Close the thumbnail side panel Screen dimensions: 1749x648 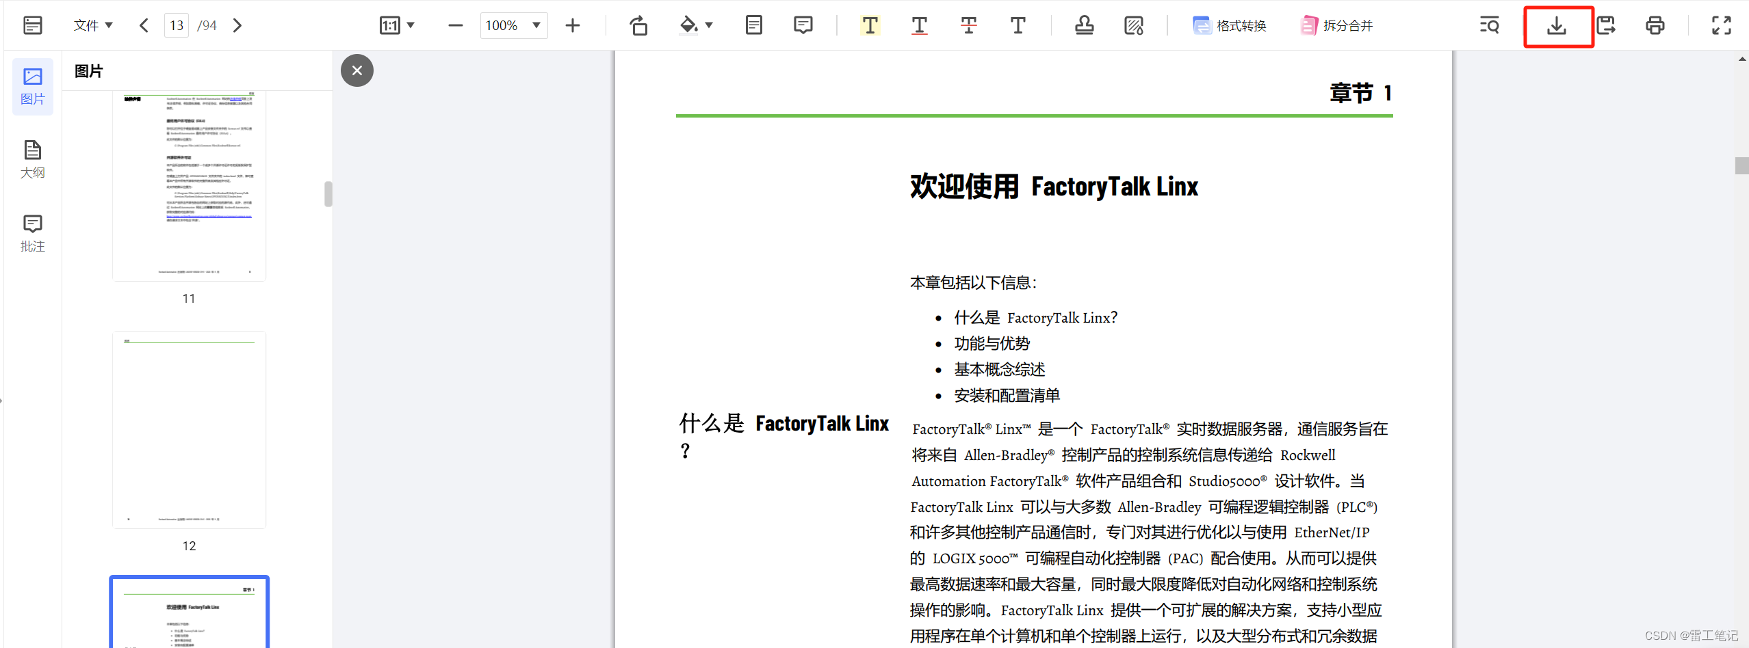click(357, 70)
